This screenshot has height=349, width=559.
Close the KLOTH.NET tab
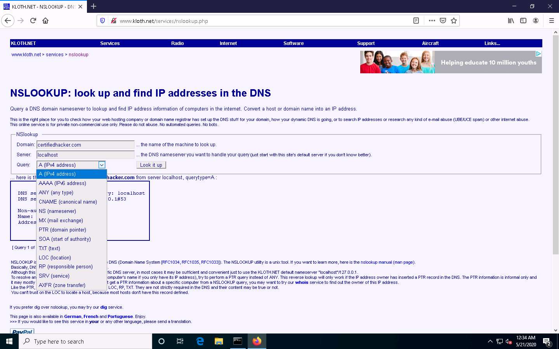pos(80,7)
